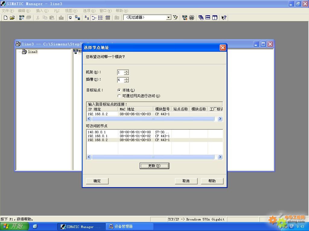This screenshot has height=231, width=309.
Task: Decrease the 插槽 slot number spinner
Action: (x=126, y=81)
